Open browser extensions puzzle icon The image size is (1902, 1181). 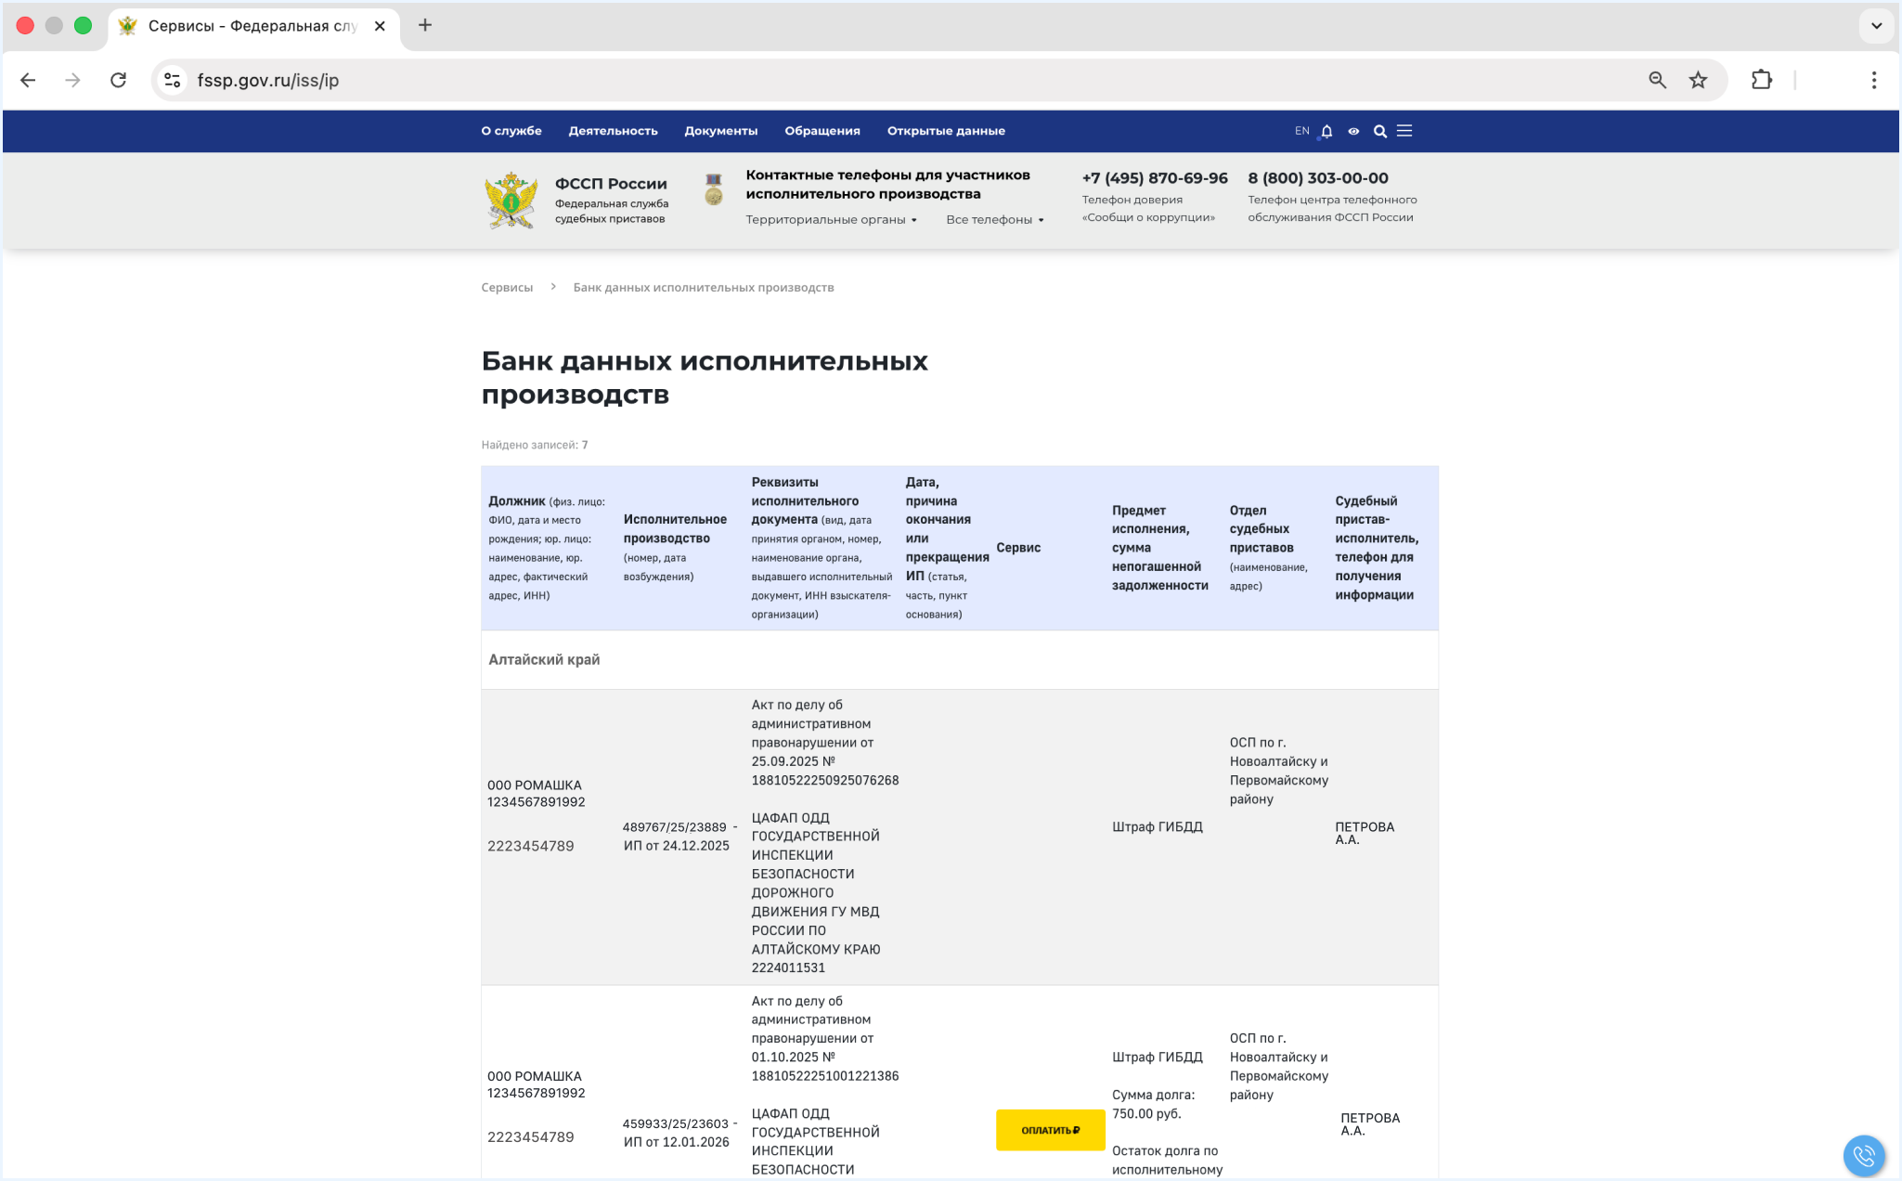pyautogui.click(x=1761, y=80)
